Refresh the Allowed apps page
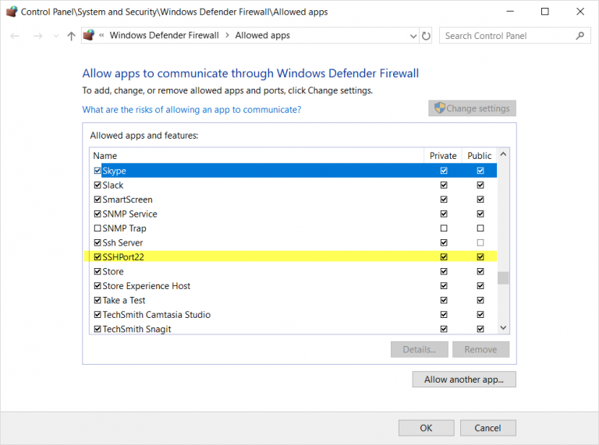This screenshot has width=599, height=445. (x=426, y=36)
